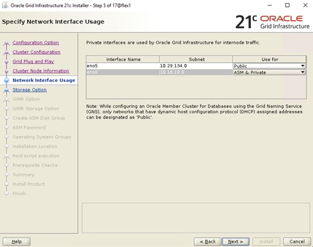
Task: Click the Network Interface Usage step bullet
Action: click(x=6, y=80)
